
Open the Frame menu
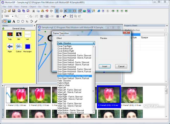[x=24, y=7]
